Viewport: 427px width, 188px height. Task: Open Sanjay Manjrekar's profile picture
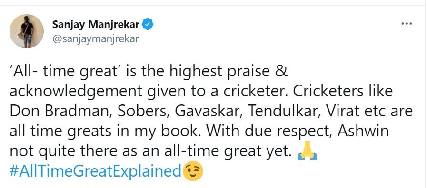[x=27, y=31]
